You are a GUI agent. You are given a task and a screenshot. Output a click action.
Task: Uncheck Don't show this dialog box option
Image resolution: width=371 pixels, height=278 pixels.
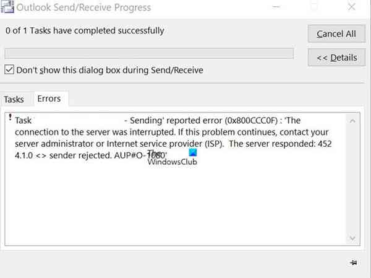coord(9,70)
